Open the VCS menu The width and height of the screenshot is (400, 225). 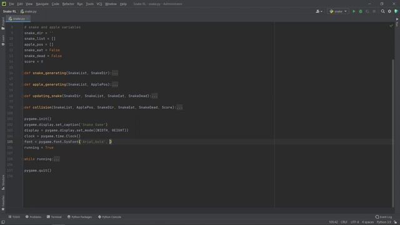(99, 4)
